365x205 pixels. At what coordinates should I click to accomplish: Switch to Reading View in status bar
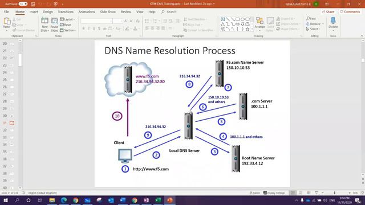click(x=309, y=193)
